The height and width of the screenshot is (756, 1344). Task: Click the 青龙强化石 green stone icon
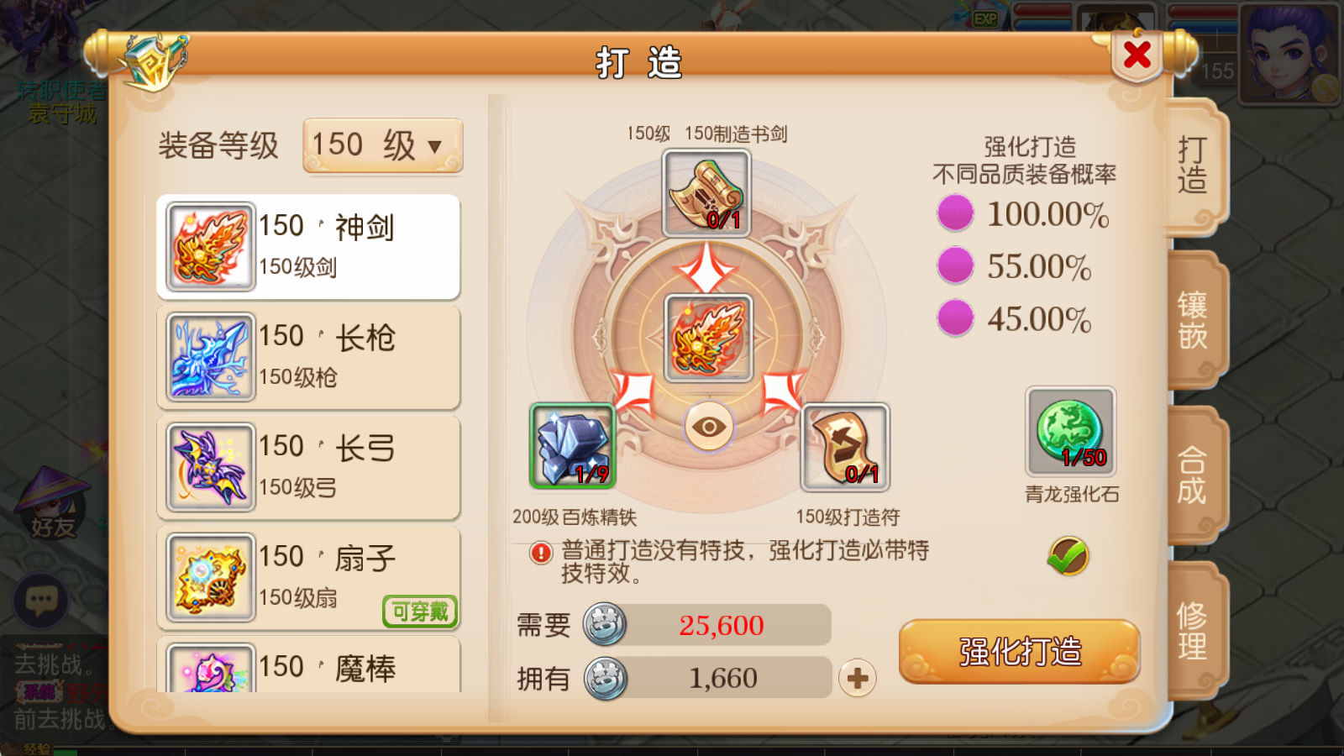pos(1070,432)
